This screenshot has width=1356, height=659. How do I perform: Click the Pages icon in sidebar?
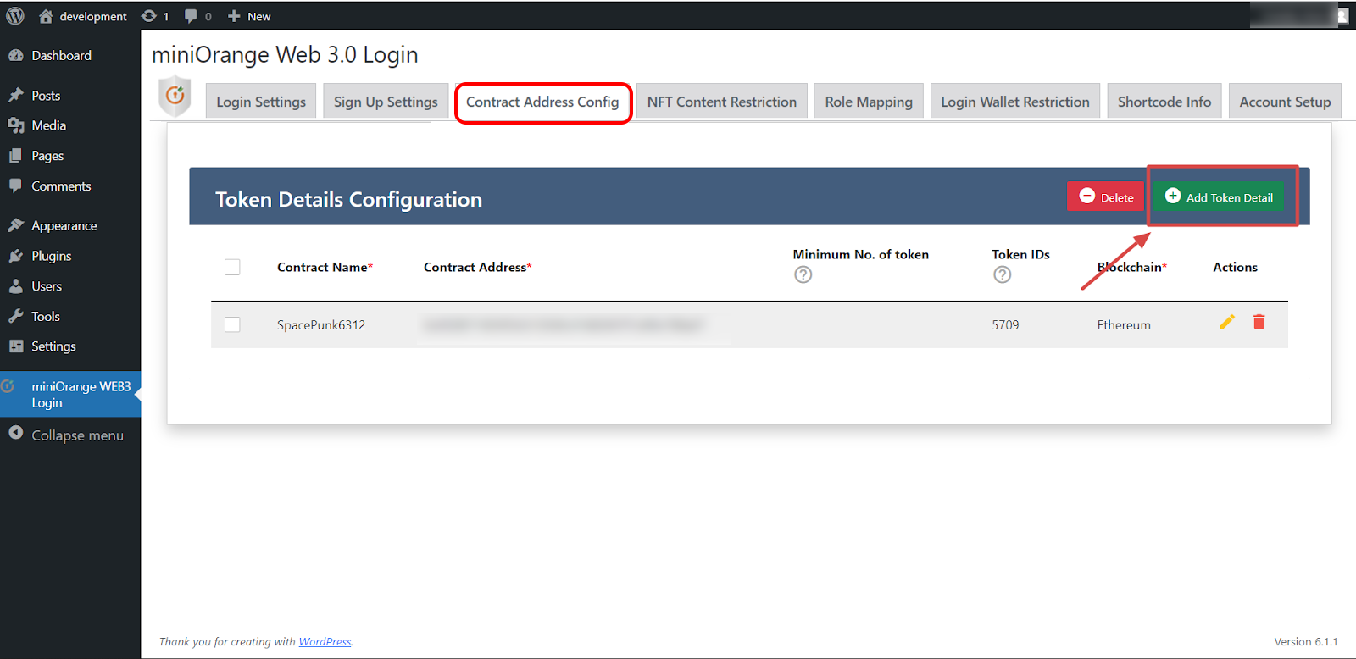pyautogui.click(x=15, y=156)
